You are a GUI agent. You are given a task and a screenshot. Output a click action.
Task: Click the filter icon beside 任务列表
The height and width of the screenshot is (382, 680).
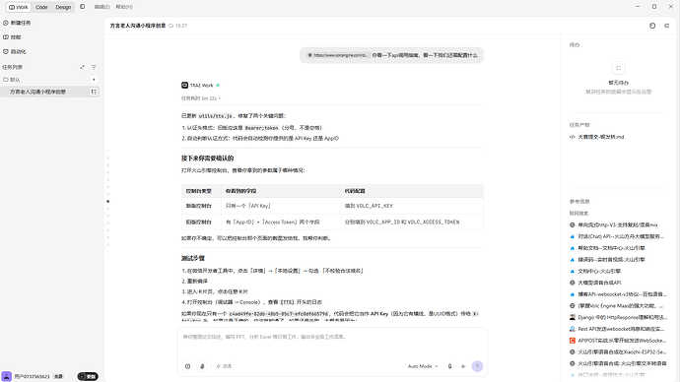click(x=94, y=67)
